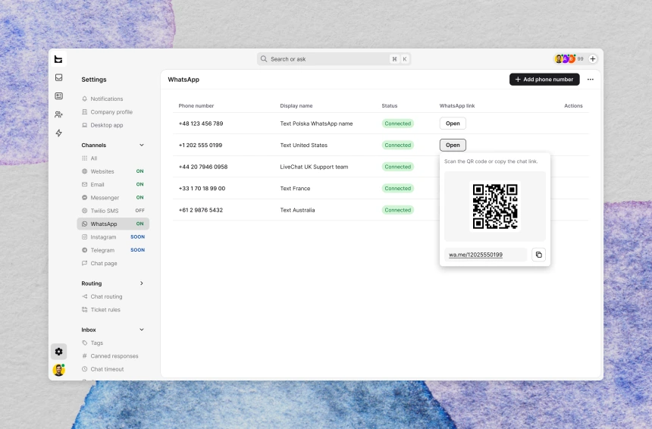Viewport: 652px width, 429px height.
Task: Copy the wa.me chat link
Action: coord(538,255)
